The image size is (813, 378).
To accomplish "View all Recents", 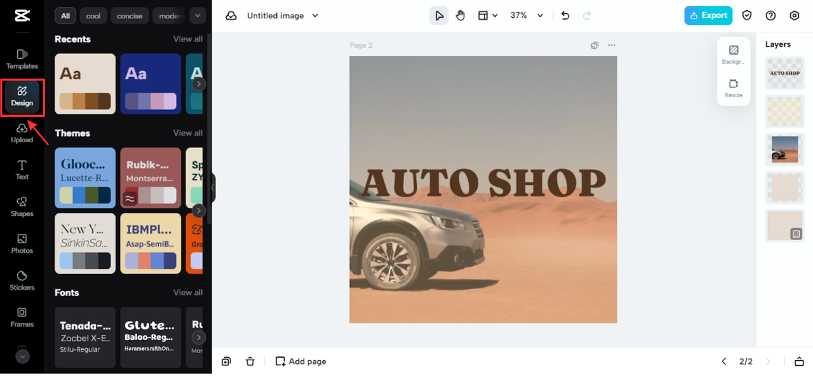I will 188,39.
